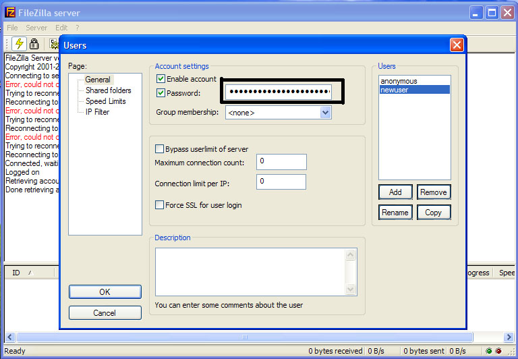The image size is (518, 359).
Task: Click the horizontal scrollbar left arrow
Action: 10,337
